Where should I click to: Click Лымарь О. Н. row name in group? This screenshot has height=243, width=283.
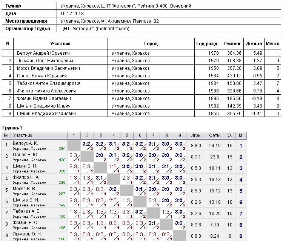coord(27,234)
